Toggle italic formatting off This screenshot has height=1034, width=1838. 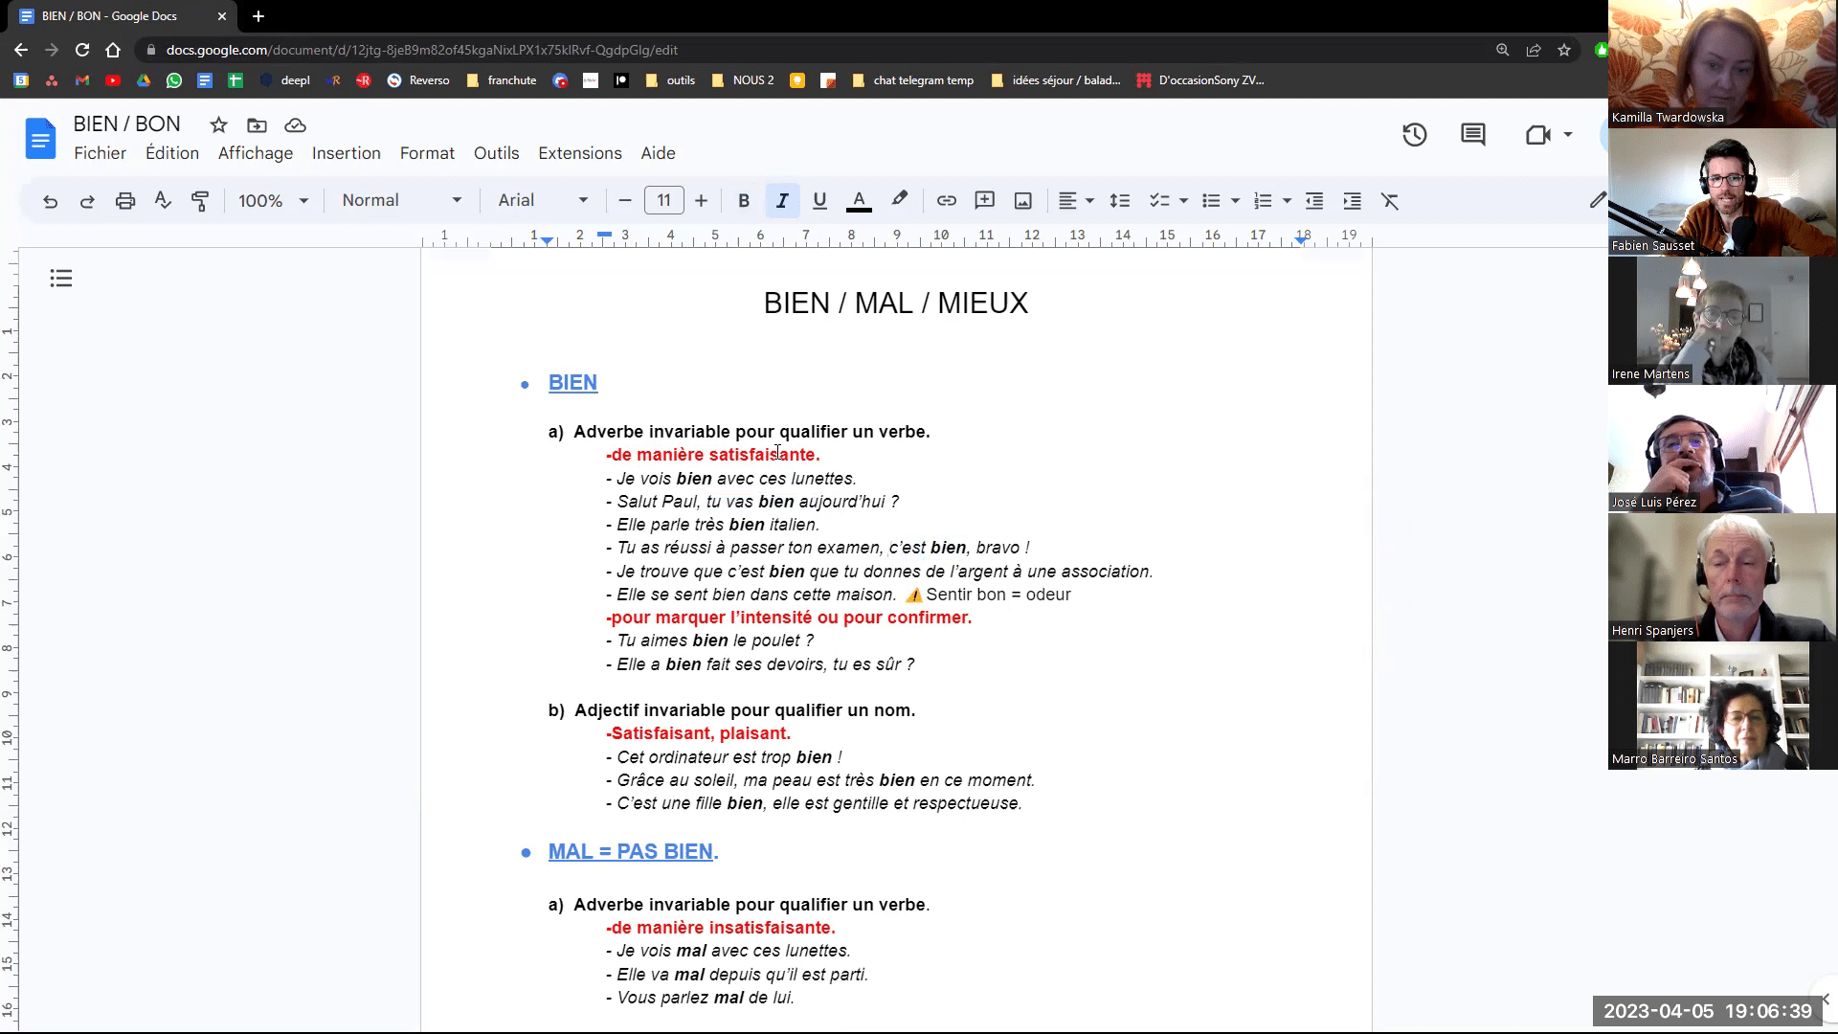point(782,201)
